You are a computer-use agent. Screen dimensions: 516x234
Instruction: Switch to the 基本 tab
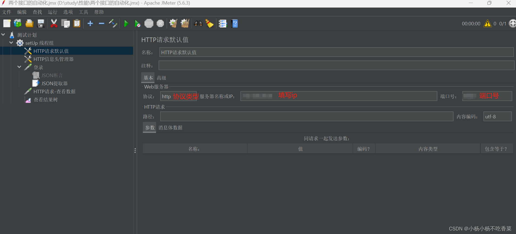(x=148, y=78)
